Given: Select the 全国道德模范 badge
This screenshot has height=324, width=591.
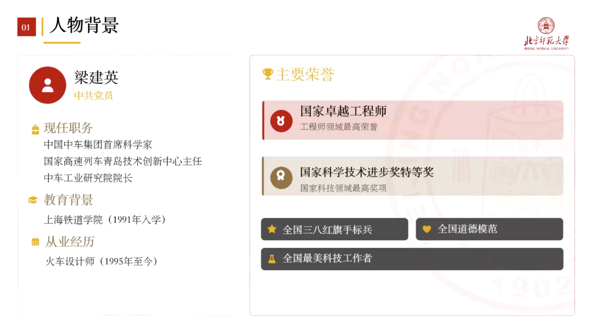Looking at the screenshot, I should [489, 229].
